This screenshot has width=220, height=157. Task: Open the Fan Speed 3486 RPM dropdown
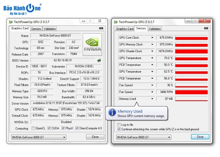coord(152,92)
